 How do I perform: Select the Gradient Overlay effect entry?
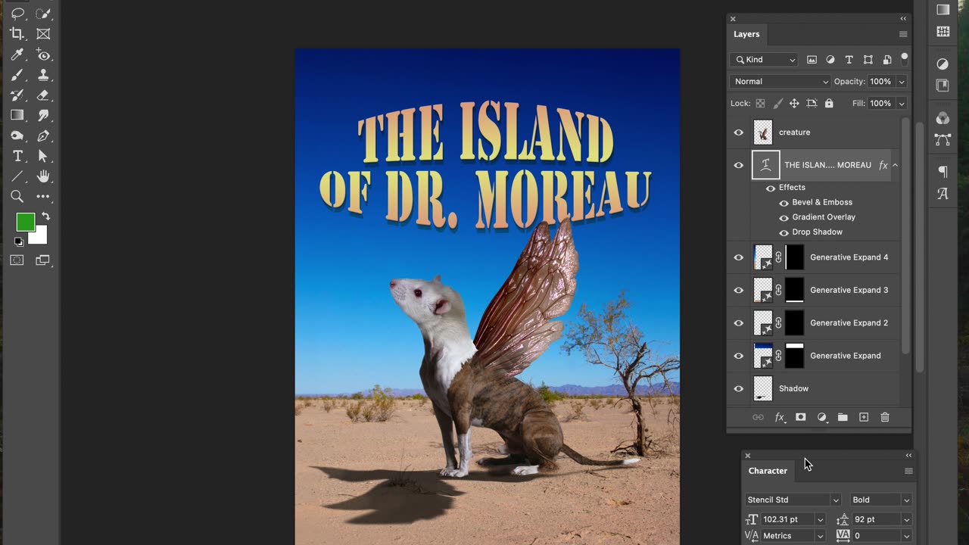[x=824, y=217]
